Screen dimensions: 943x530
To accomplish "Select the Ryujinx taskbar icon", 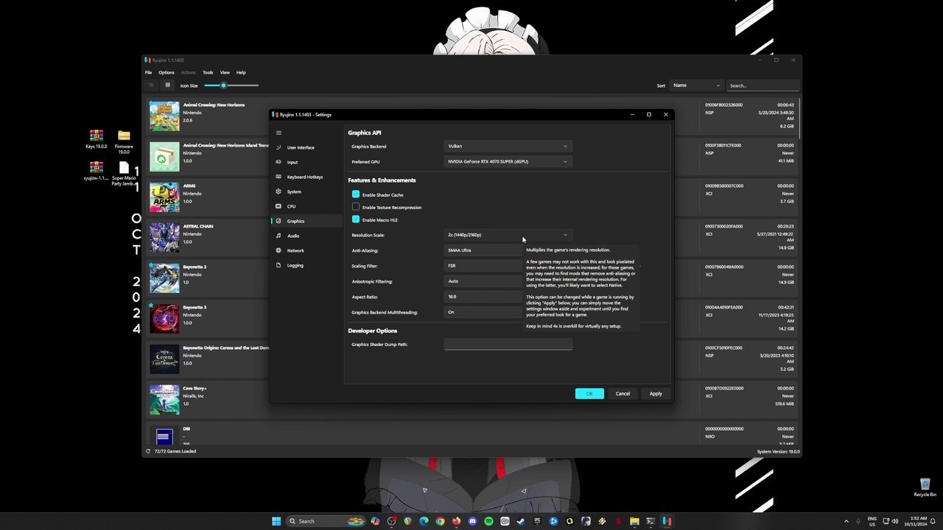I will coord(667,521).
